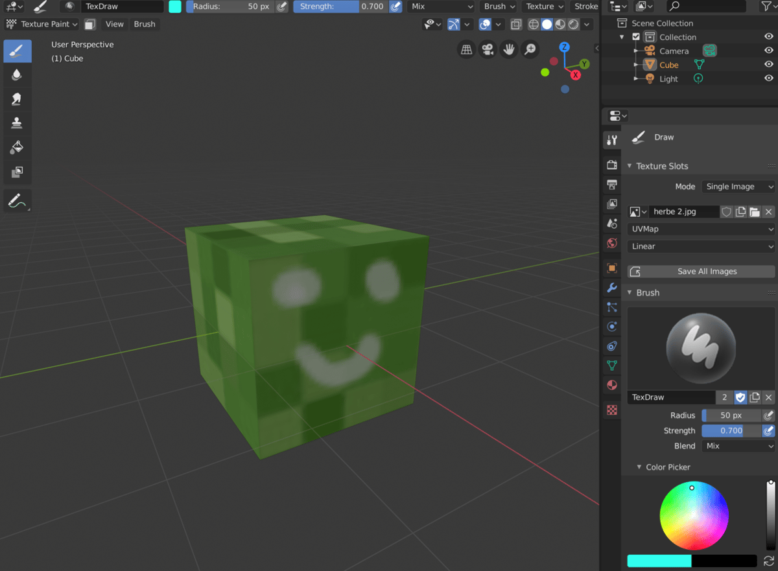Select the Annotate tool in left toolbar
The image size is (778, 571).
17,201
